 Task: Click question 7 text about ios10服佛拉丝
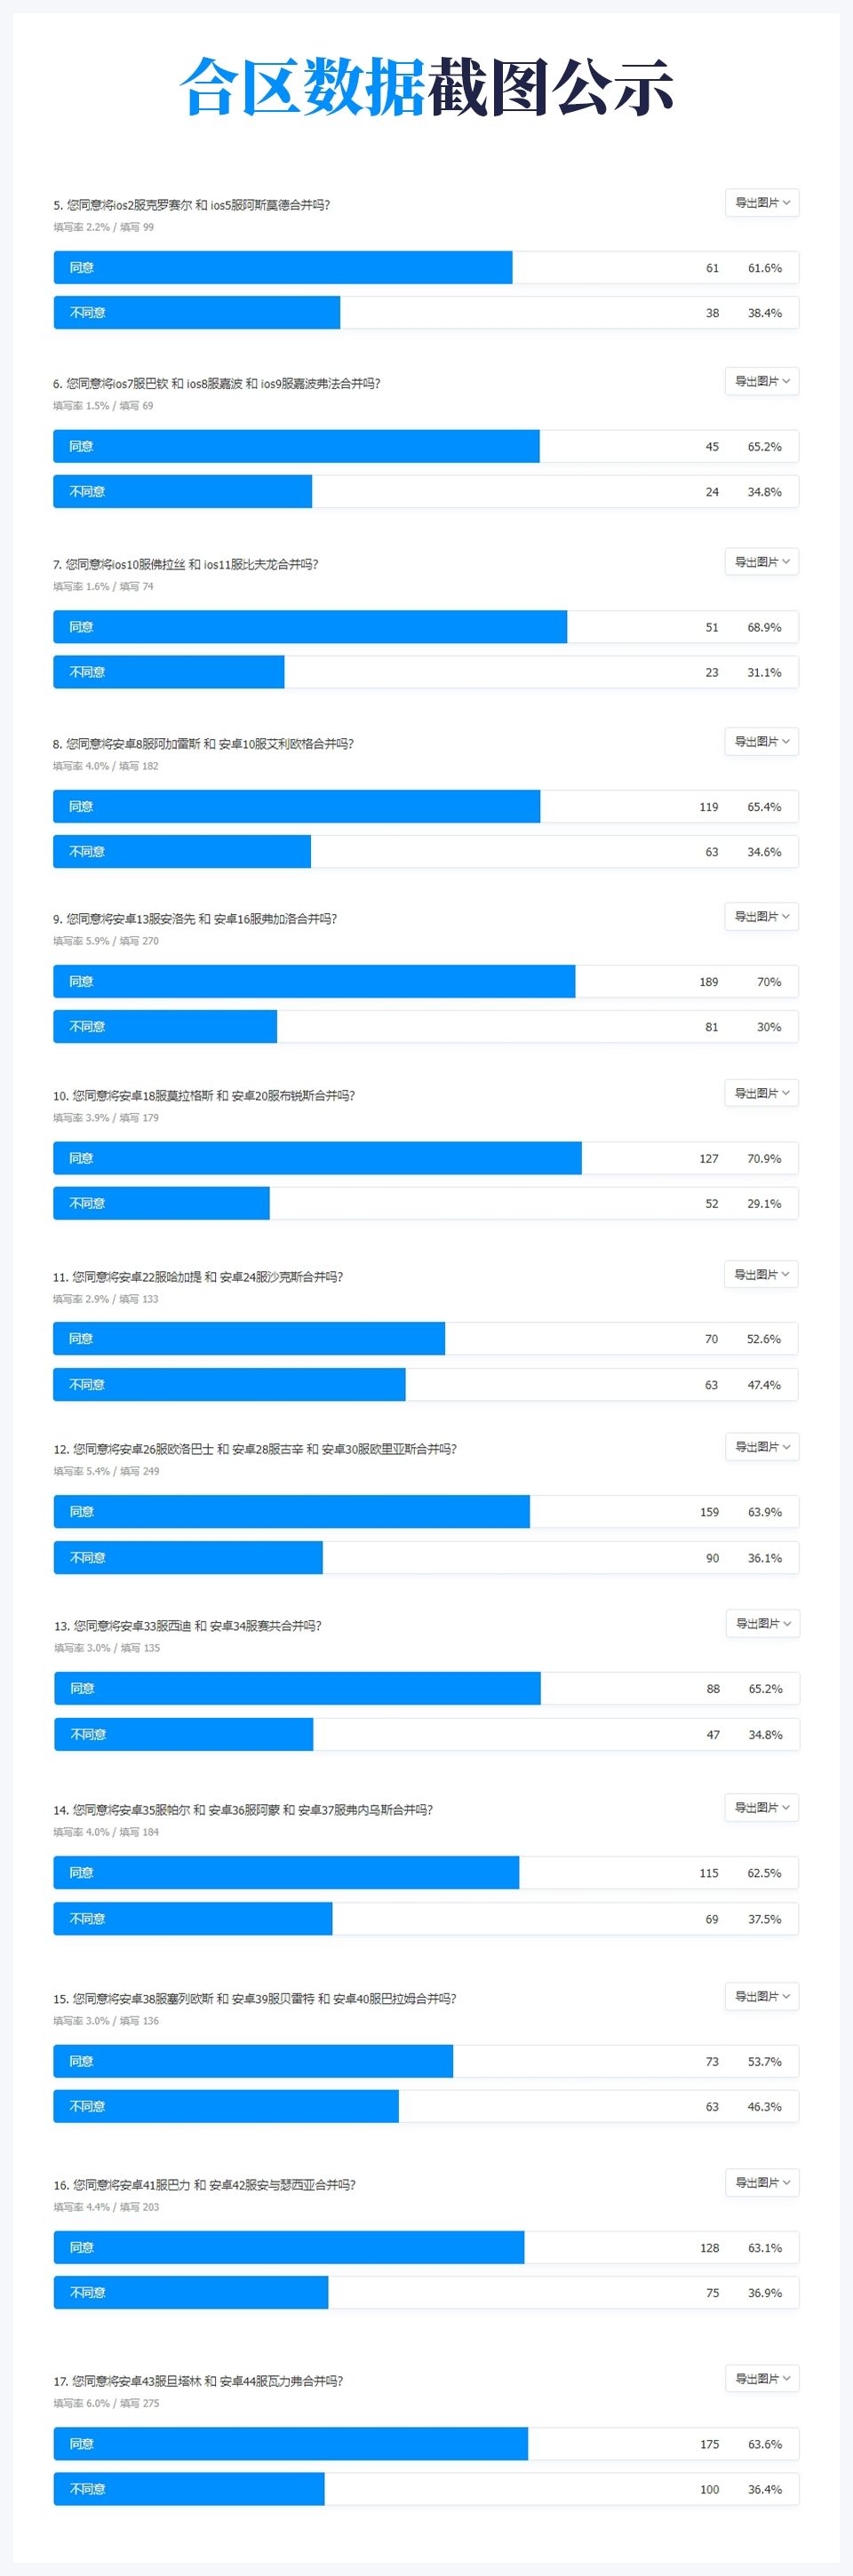[186, 564]
